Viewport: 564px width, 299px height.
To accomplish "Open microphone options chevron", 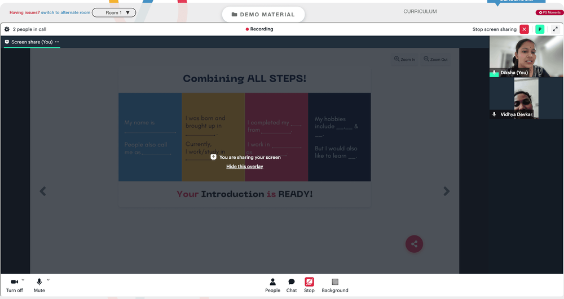I will click(48, 280).
